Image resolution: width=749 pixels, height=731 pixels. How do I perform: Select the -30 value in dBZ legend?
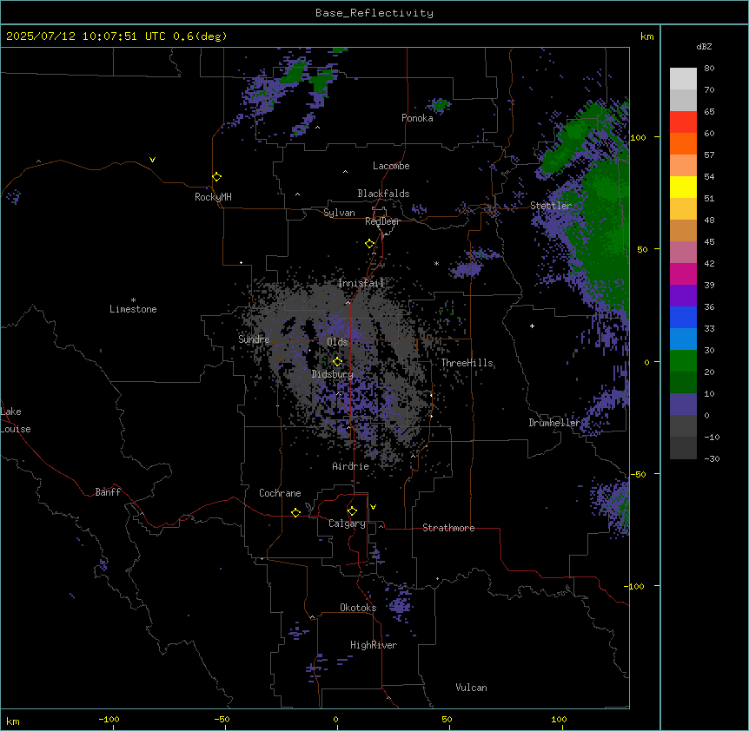click(712, 458)
